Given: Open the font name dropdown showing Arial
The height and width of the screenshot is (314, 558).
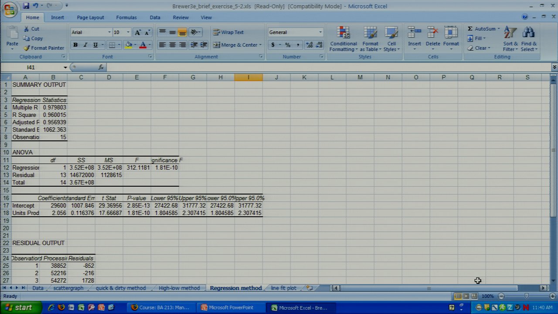Looking at the screenshot, I should point(109,32).
